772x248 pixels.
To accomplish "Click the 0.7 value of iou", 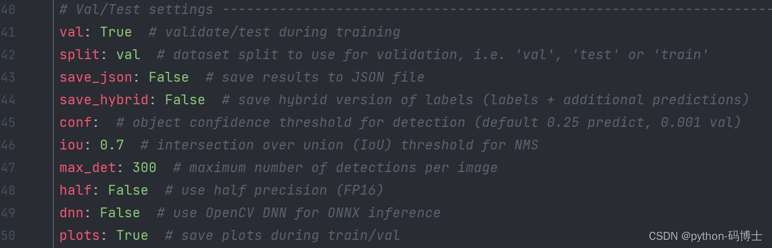I will (x=112, y=145).
